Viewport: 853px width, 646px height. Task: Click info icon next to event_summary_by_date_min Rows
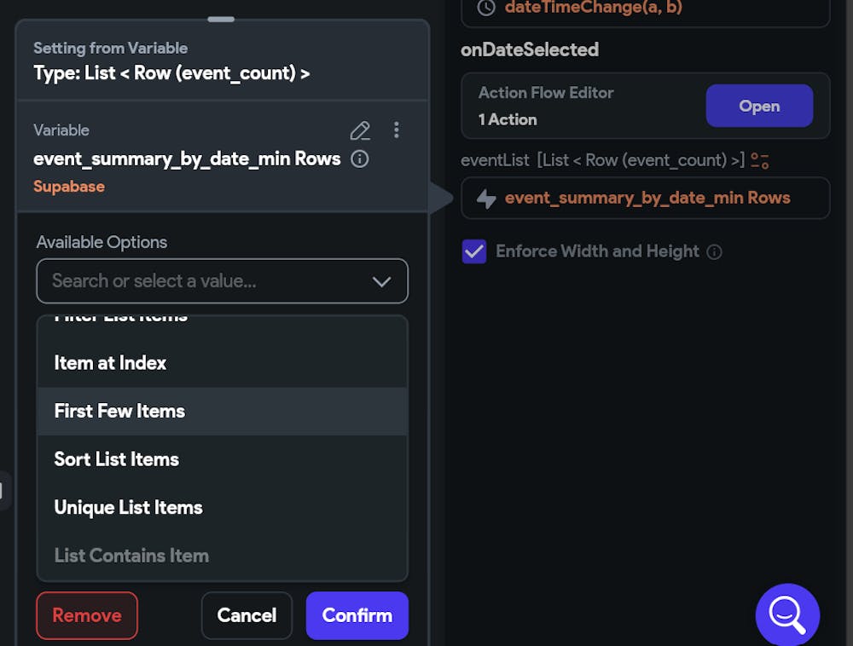pyautogui.click(x=360, y=159)
